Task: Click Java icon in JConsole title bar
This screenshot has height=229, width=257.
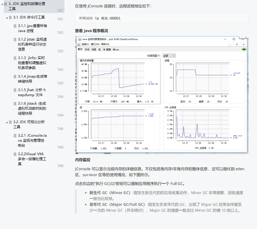Action: tap(80, 39)
